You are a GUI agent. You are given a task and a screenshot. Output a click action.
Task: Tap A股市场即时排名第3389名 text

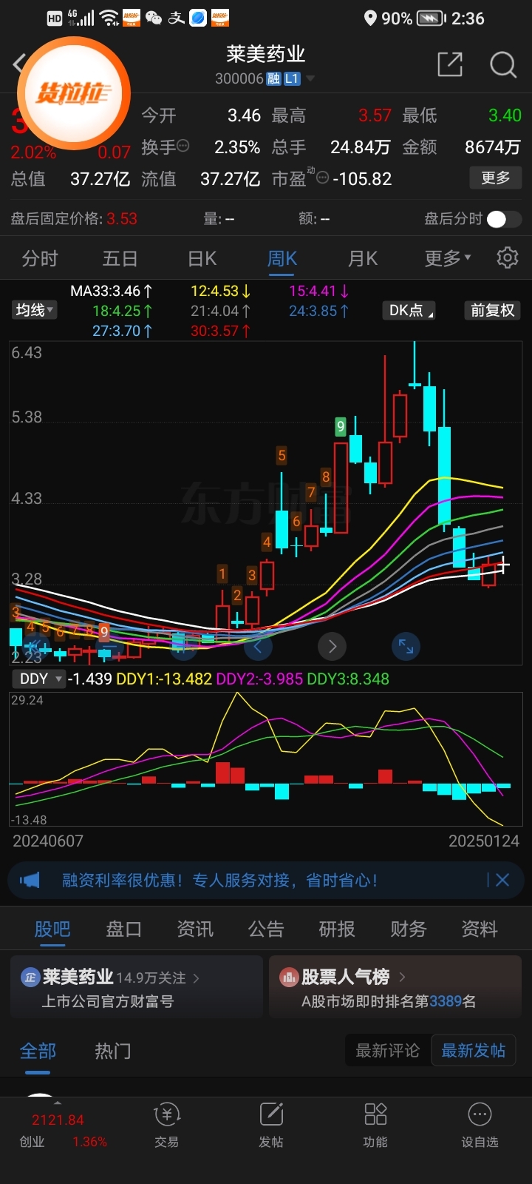(x=389, y=1001)
